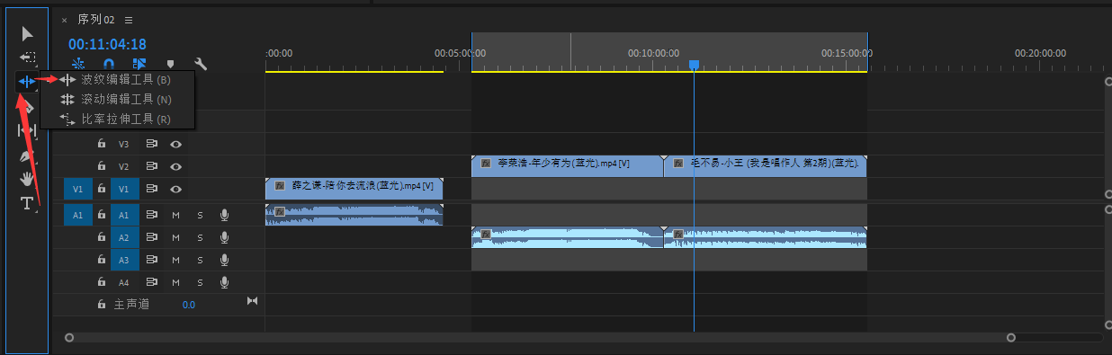Click the master track meter icon
Viewport: 1112px width, 355px height.
tap(252, 301)
